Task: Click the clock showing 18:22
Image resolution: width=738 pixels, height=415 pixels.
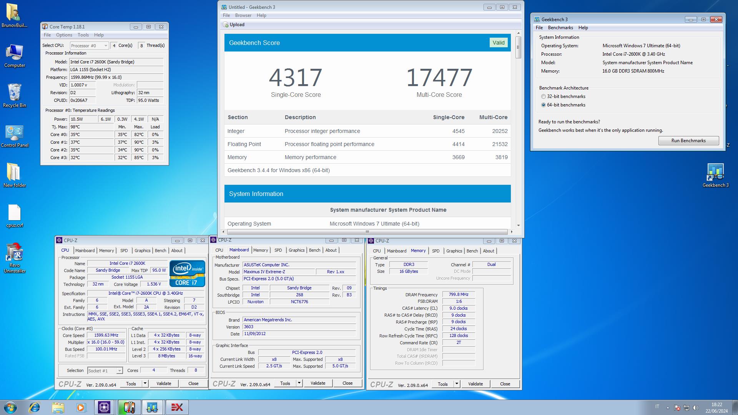Action: coord(716,405)
